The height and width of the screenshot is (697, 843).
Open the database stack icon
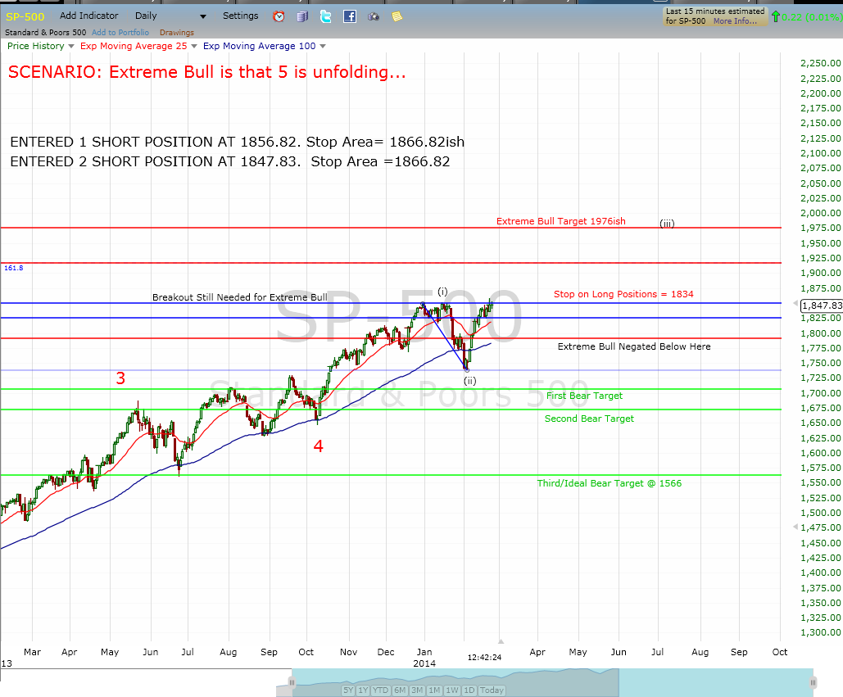coord(302,16)
